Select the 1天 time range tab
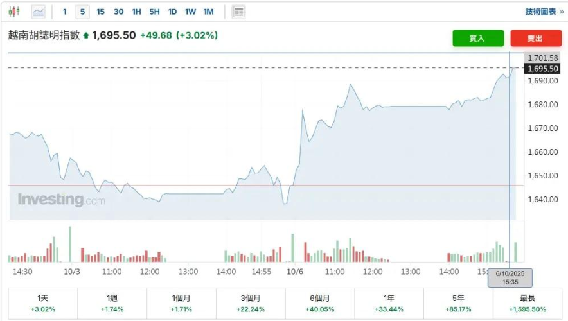 click(x=43, y=304)
